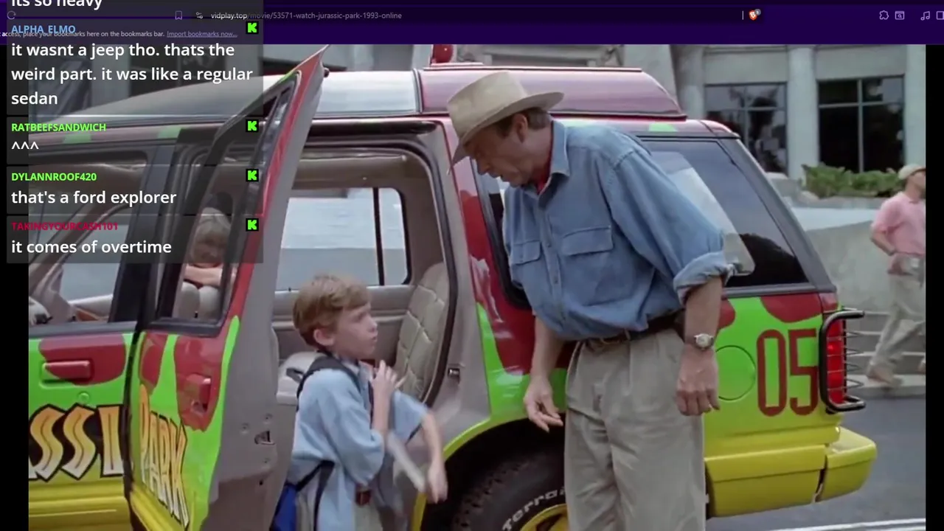Click the 'Import bookmarks now...' link

[201, 34]
